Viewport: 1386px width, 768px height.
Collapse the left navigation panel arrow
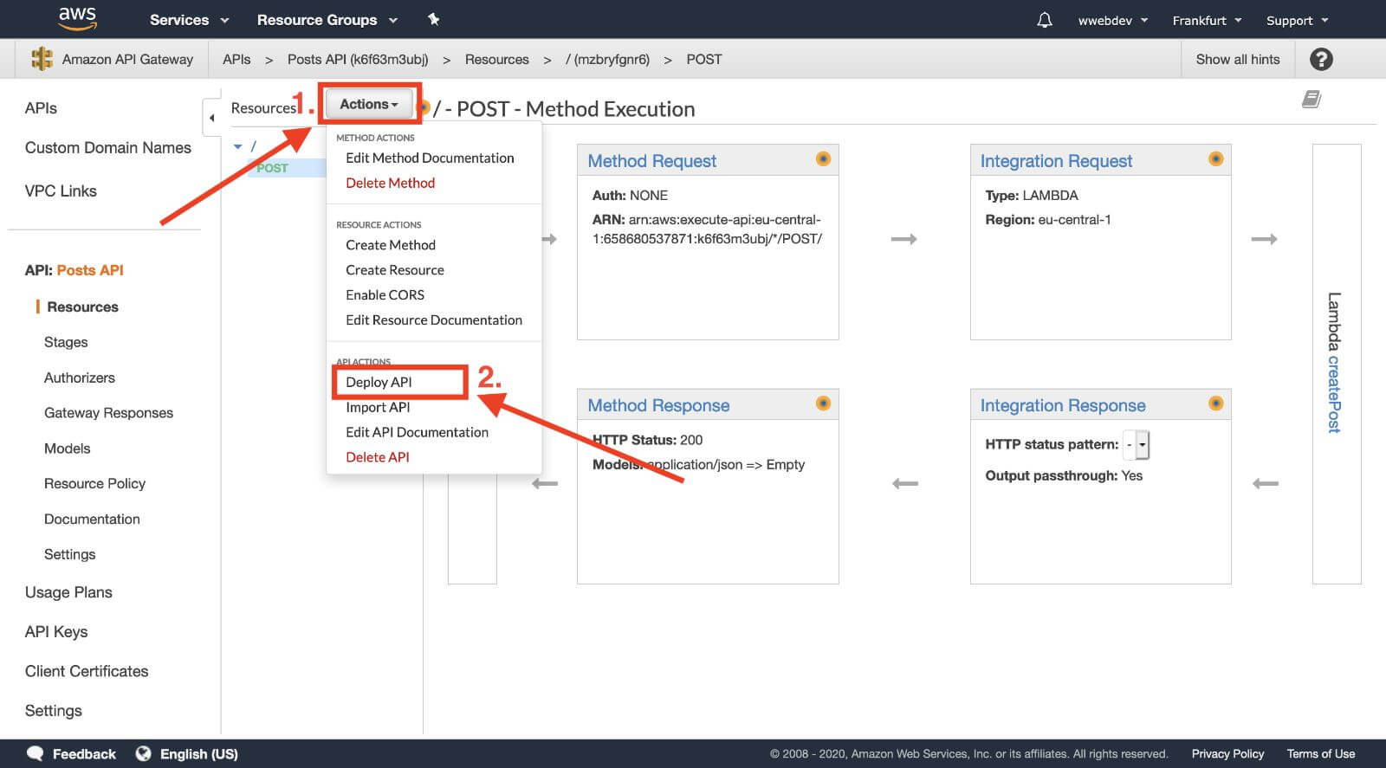[212, 118]
